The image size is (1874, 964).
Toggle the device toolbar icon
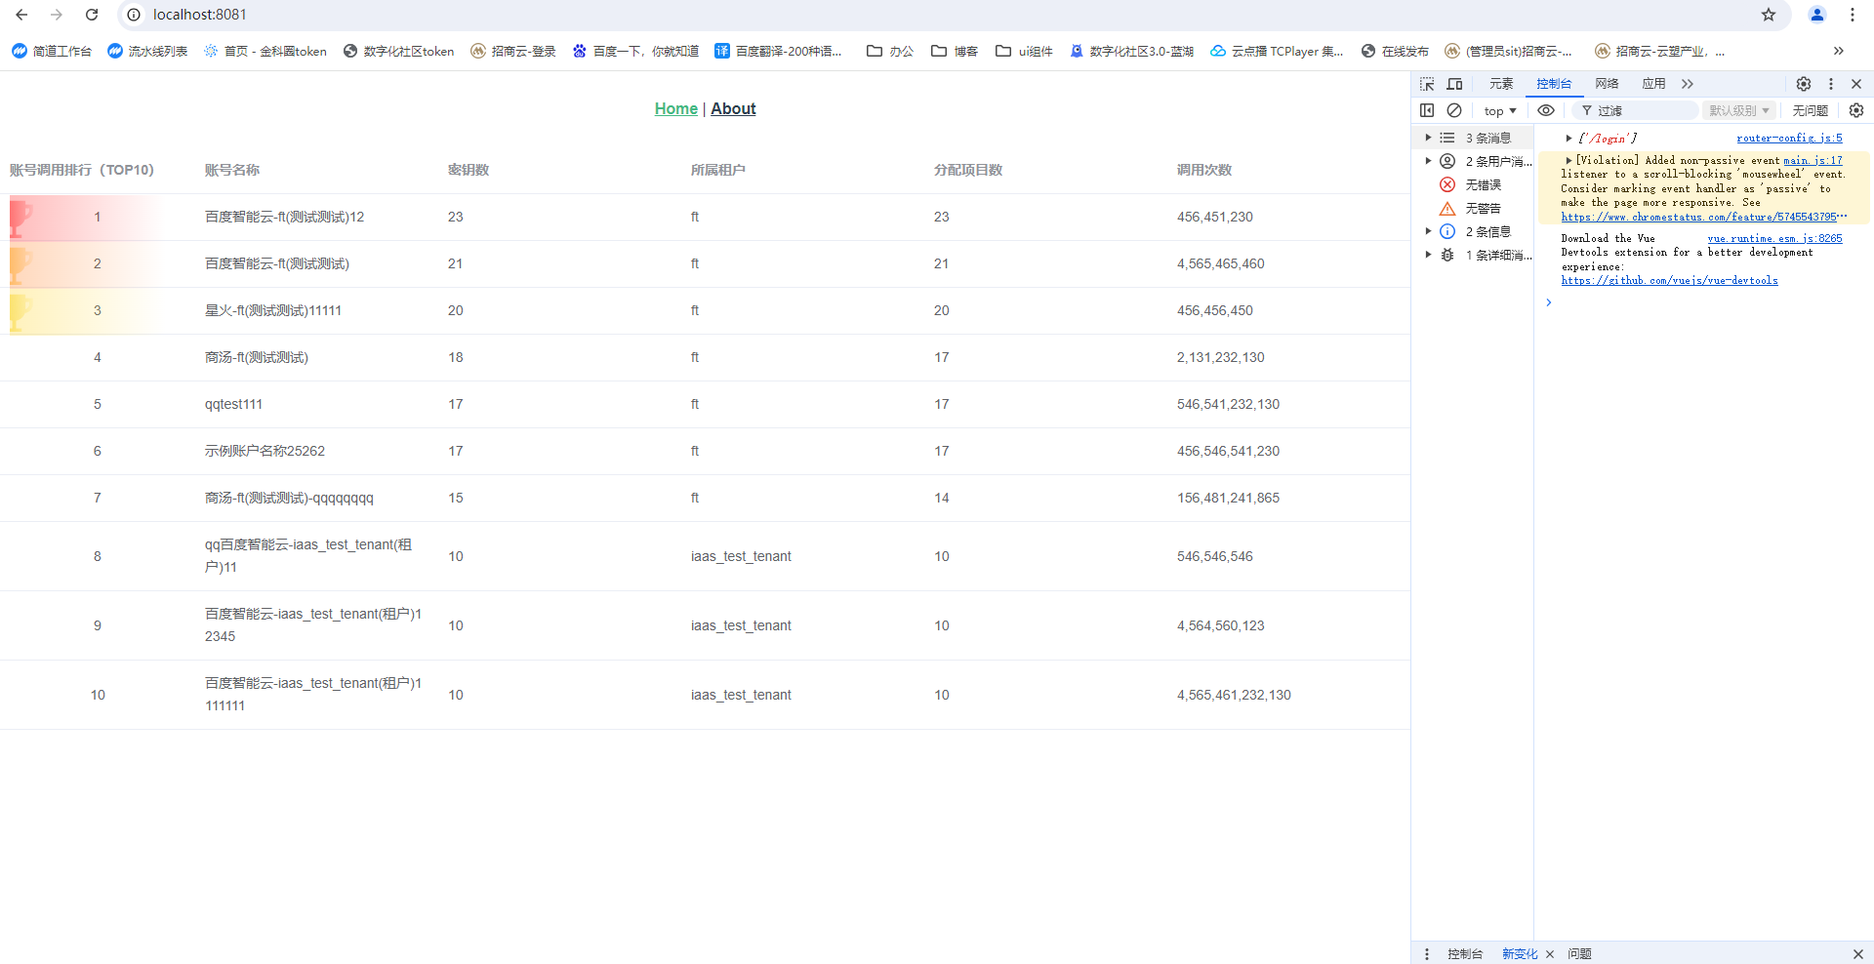(x=1454, y=84)
